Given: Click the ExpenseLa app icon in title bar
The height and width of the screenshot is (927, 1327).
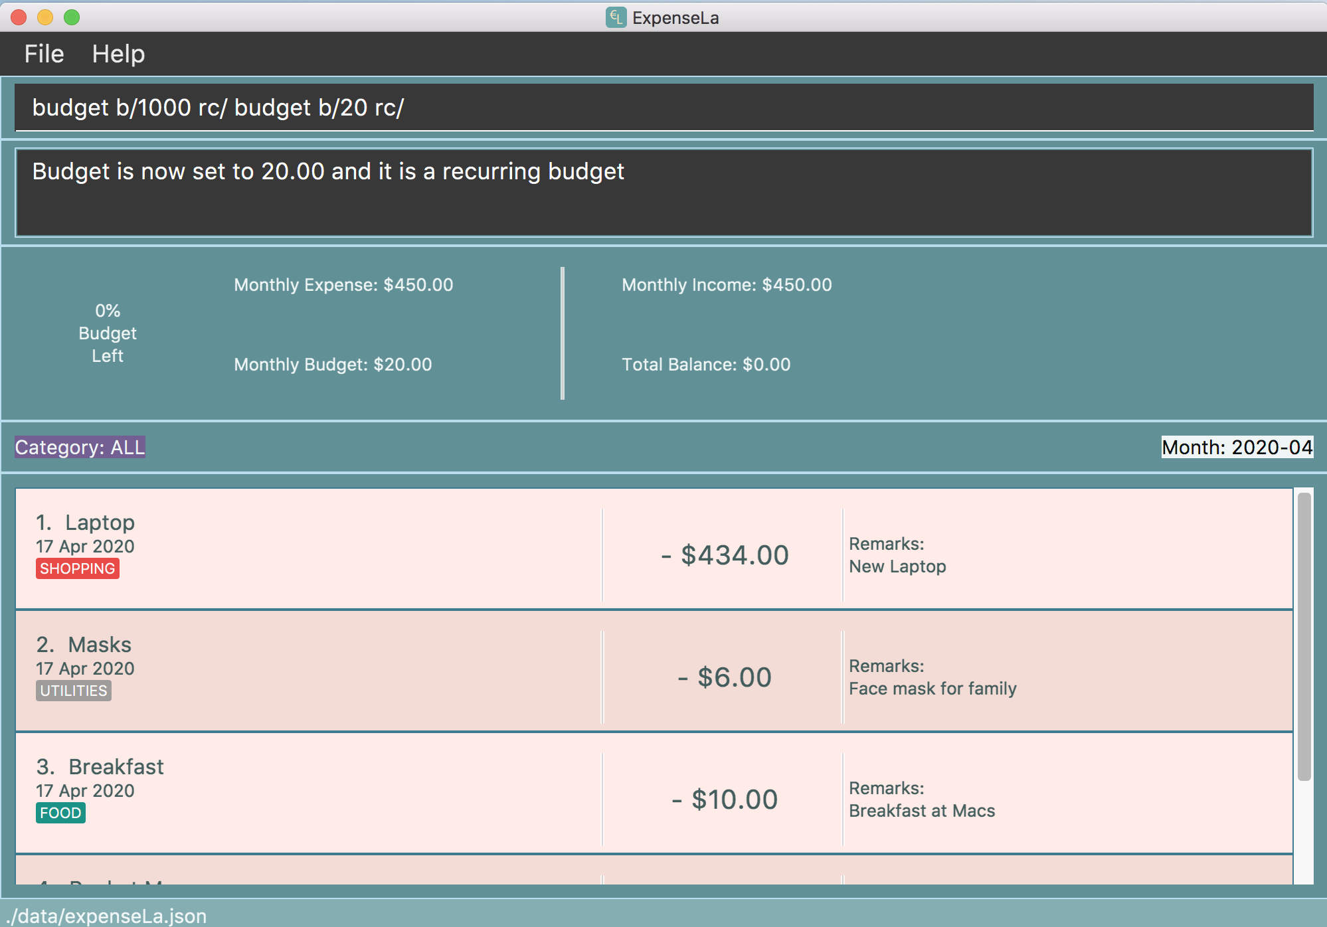Looking at the screenshot, I should (616, 17).
